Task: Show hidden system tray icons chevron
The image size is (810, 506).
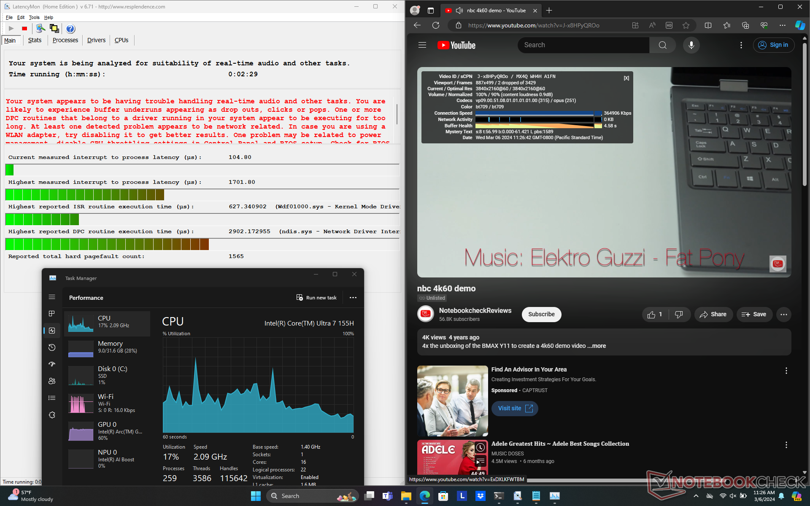Action: 696,496
